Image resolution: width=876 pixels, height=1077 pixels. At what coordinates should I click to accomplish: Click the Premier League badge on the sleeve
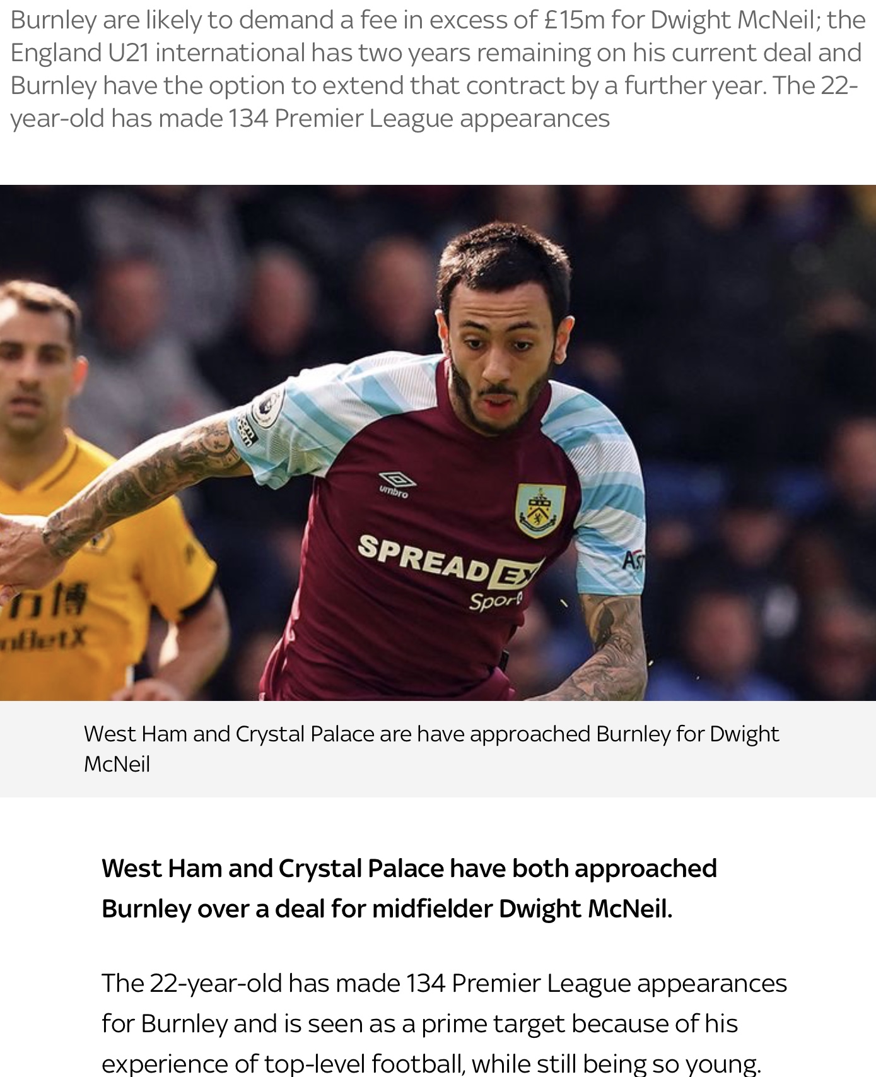click(268, 409)
